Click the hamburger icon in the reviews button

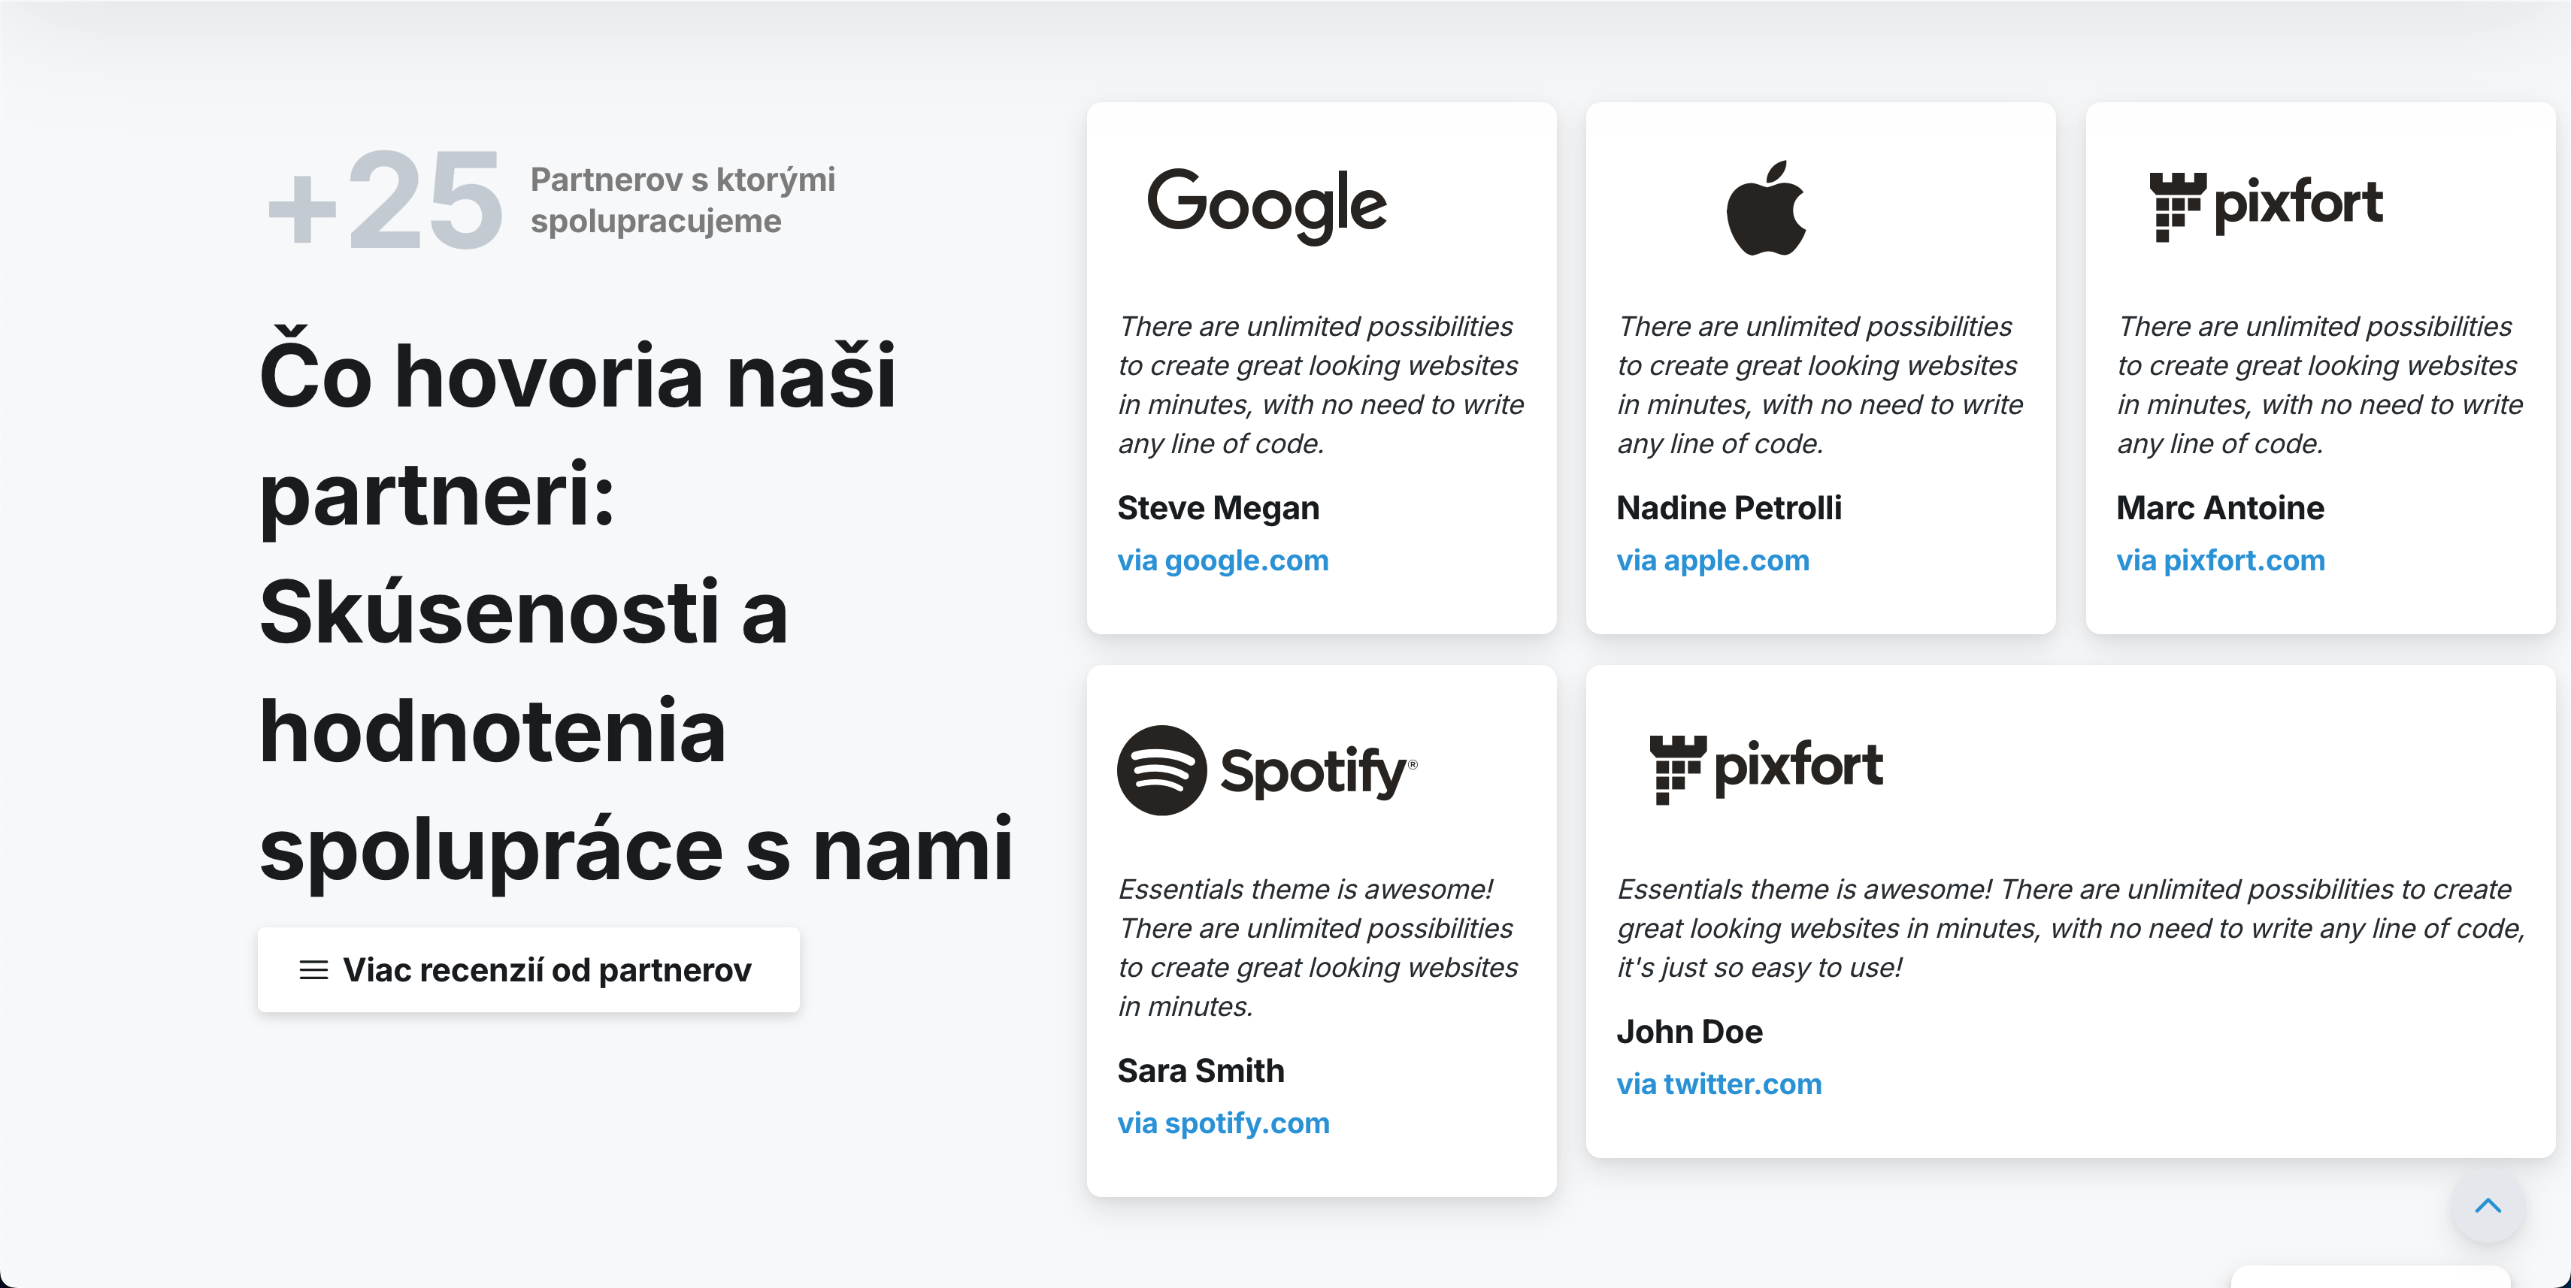[x=313, y=969]
